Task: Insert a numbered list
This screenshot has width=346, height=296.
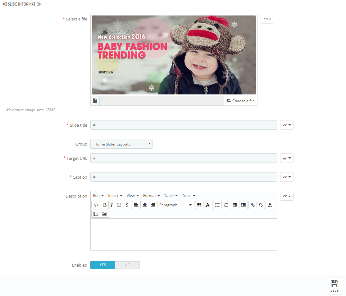Action: [x=226, y=205]
